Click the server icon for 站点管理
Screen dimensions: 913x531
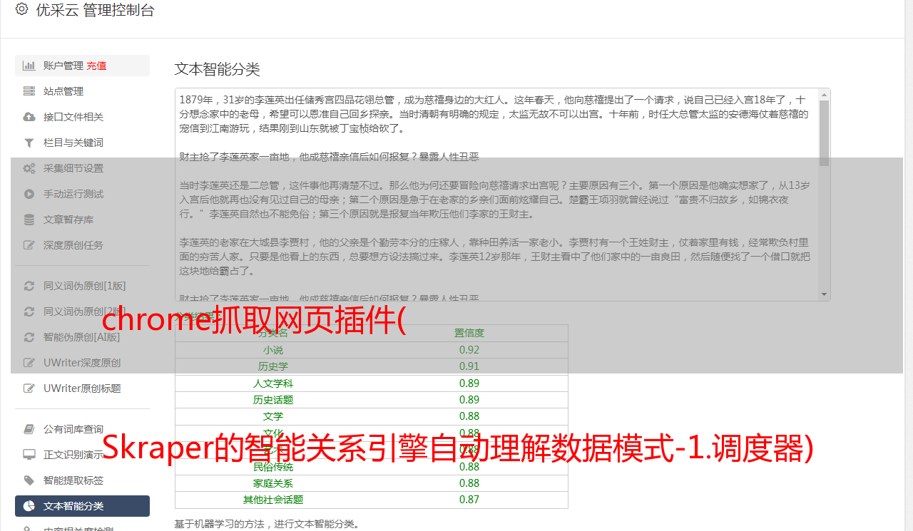29,91
